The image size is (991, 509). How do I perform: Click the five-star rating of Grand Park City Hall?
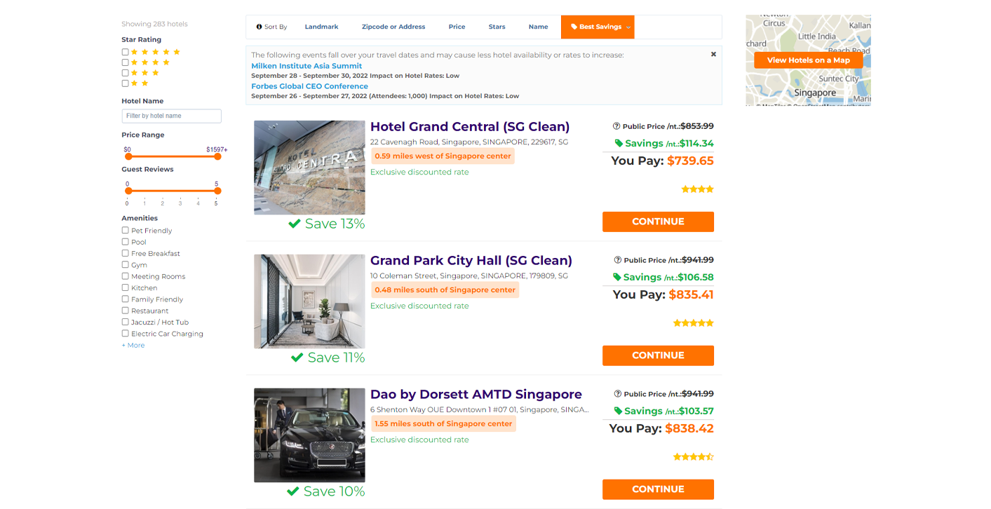click(x=693, y=323)
